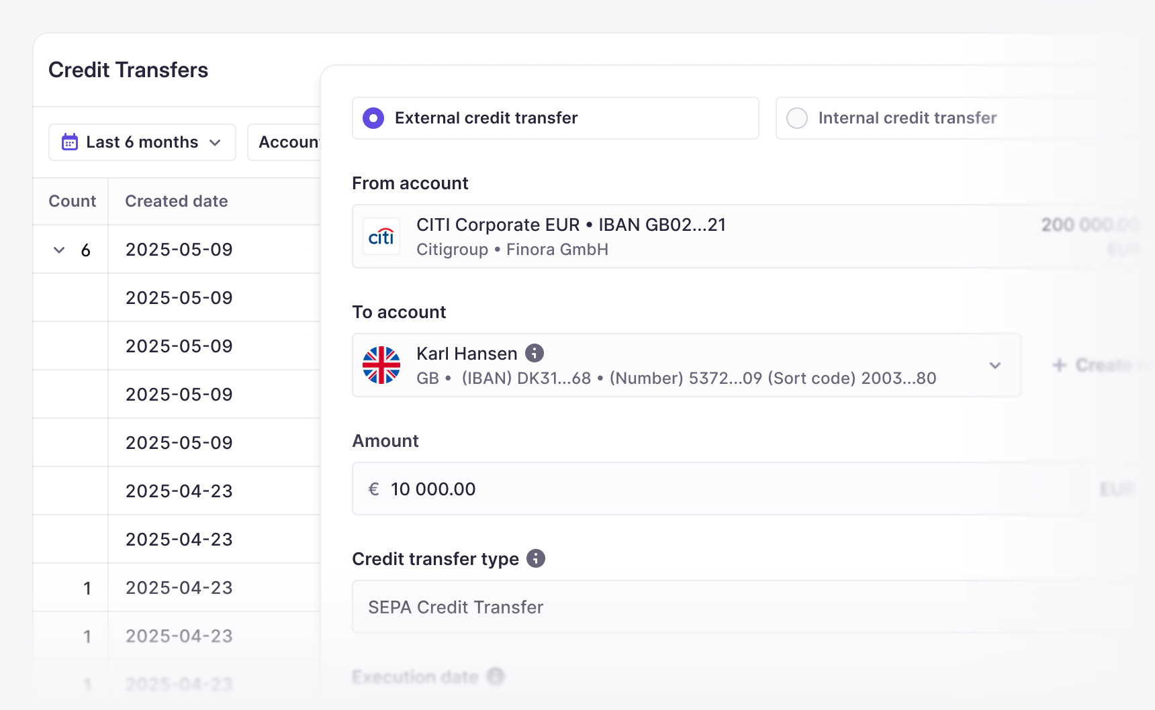Click the Citigroup • Finora GmbH subtitle
This screenshot has width=1155, height=710.
[x=512, y=250]
